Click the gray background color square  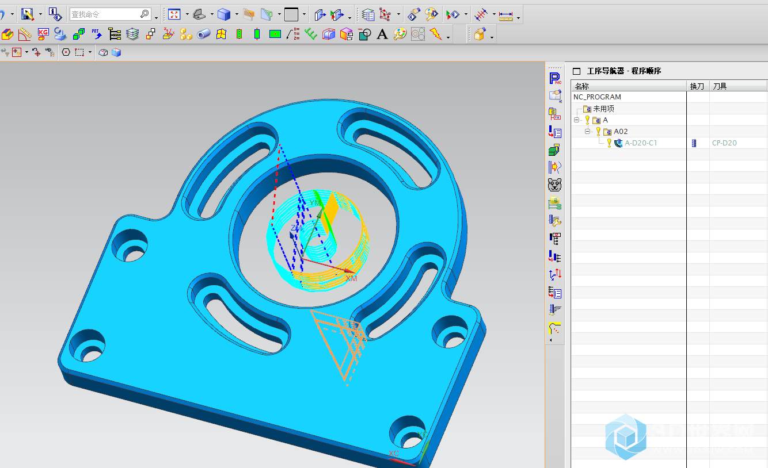tap(291, 14)
